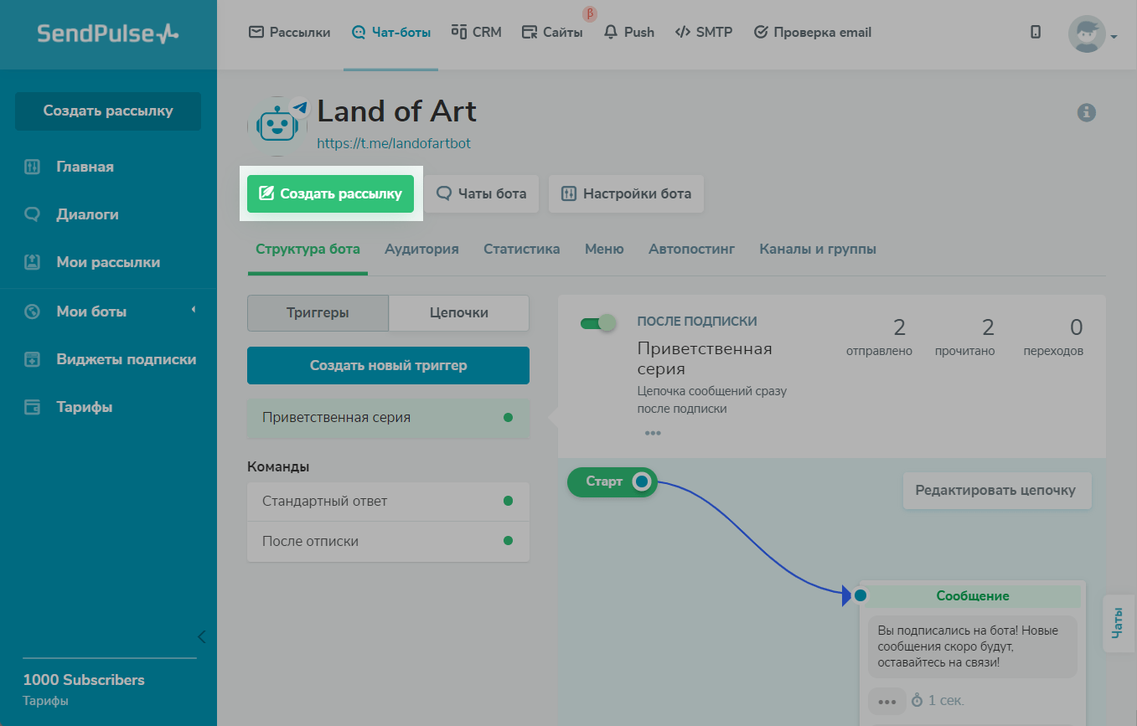Expand the Мои боты submenu arrow
The image size is (1137, 726).
(194, 311)
